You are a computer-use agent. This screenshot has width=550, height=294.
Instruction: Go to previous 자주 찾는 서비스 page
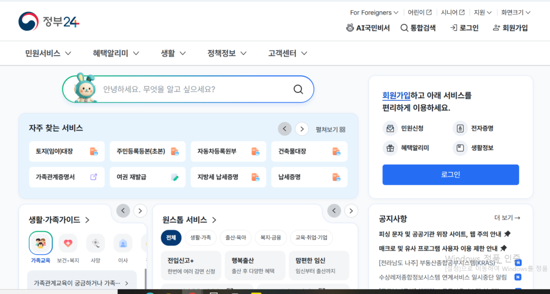pos(285,129)
